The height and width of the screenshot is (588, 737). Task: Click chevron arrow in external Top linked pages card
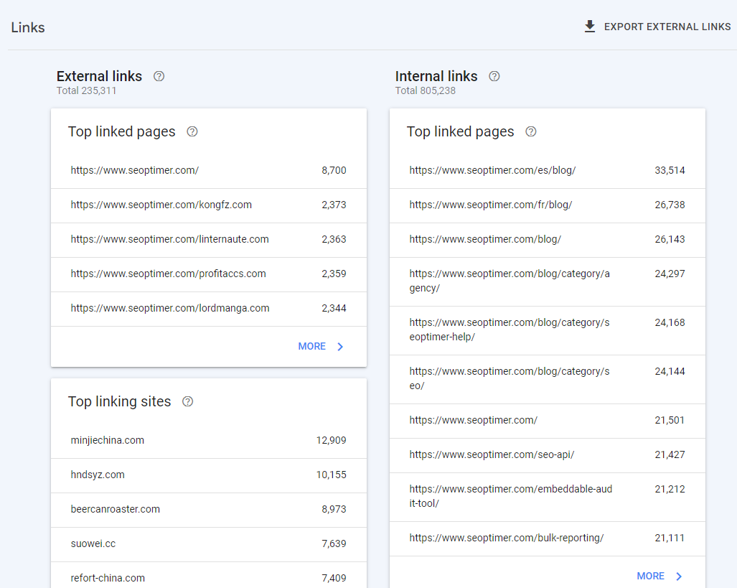[x=340, y=347]
